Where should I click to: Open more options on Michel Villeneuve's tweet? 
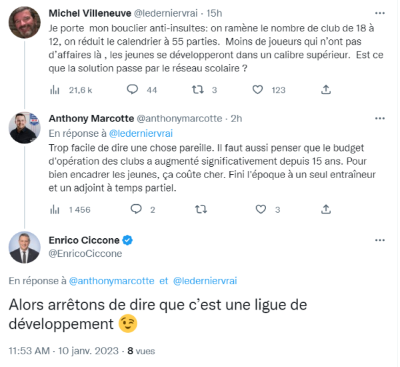[x=379, y=13]
